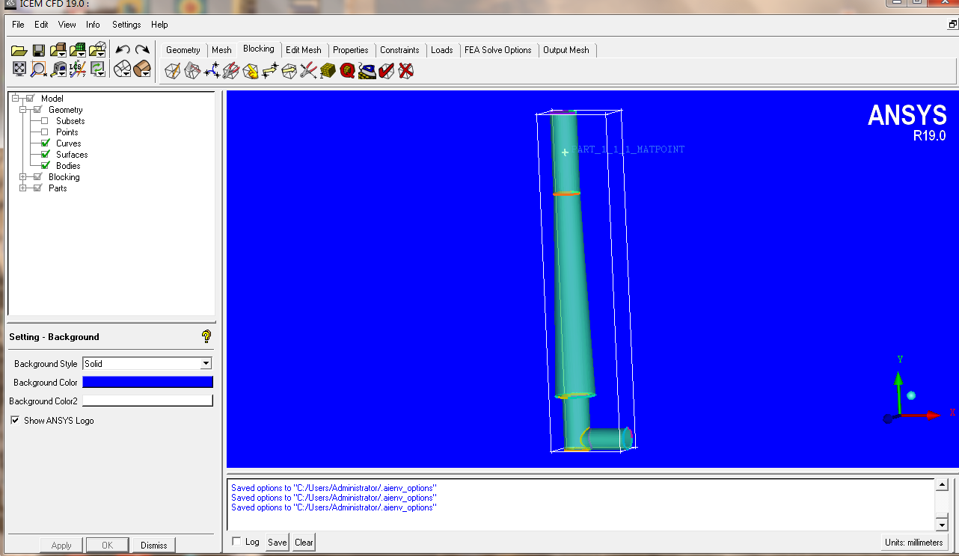959x556 pixels.
Task: Switch to the Edit Mesh tab
Action: (303, 50)
